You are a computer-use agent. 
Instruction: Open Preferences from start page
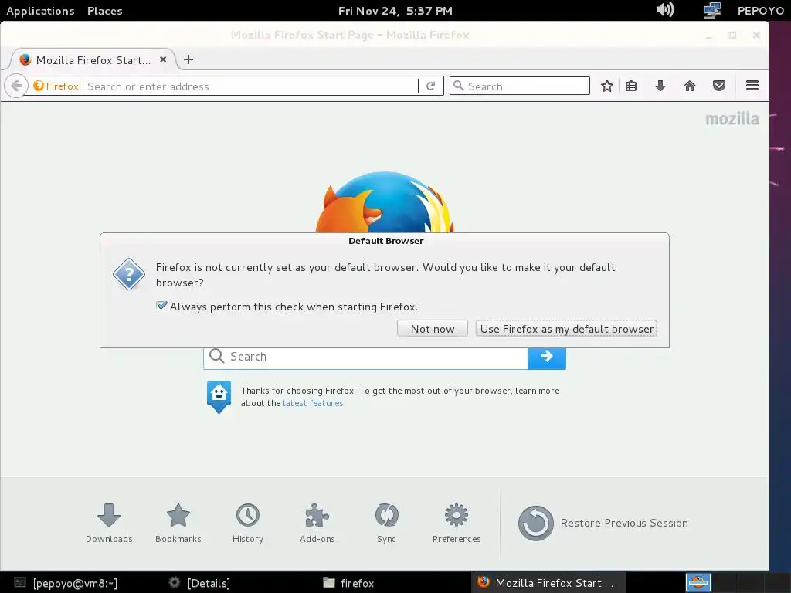(457, 523)
